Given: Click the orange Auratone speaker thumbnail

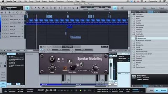Looking at the screenshot, I should click(x=65, y=68).
